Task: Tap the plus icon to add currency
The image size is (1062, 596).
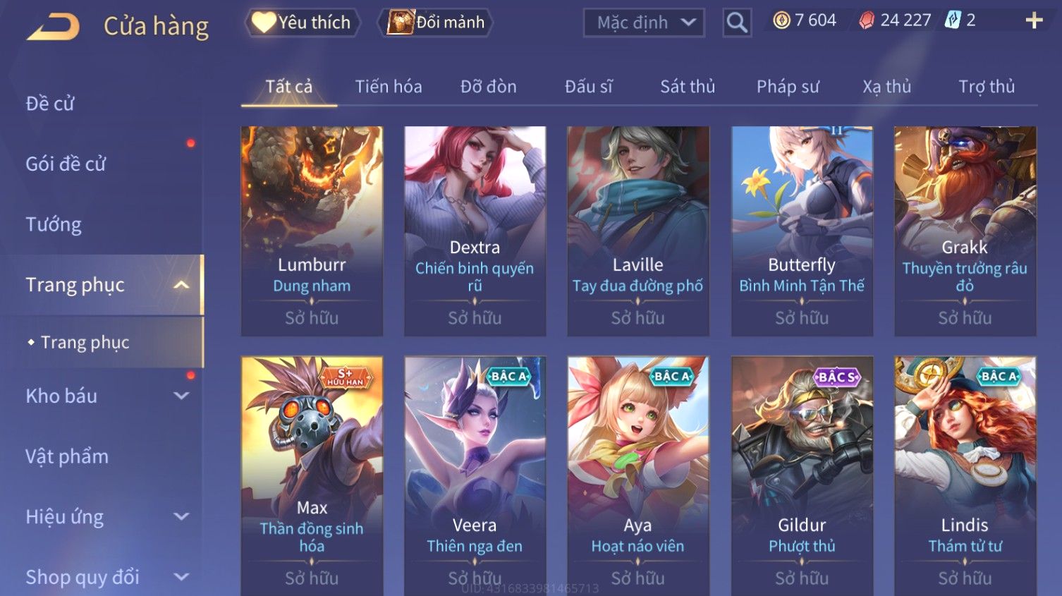Action: click(x=1034, y=20)
